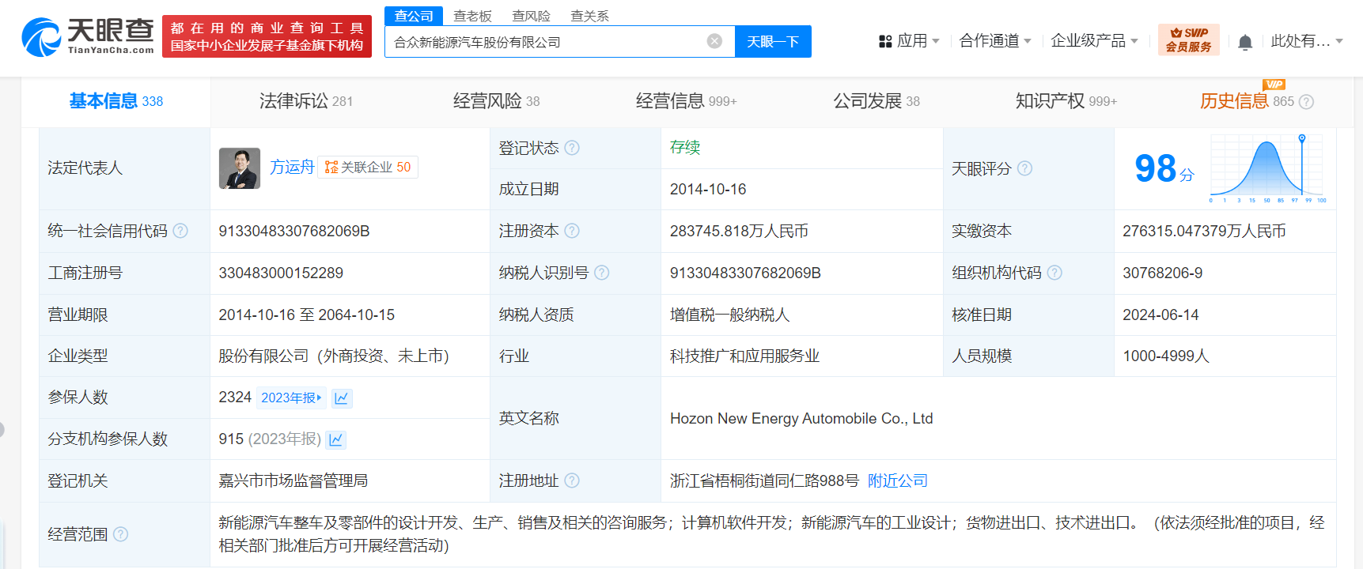Open the 企业级产品 dropdown
Viewport: 1363px width, 569px height.
[x=1093, y=41]
